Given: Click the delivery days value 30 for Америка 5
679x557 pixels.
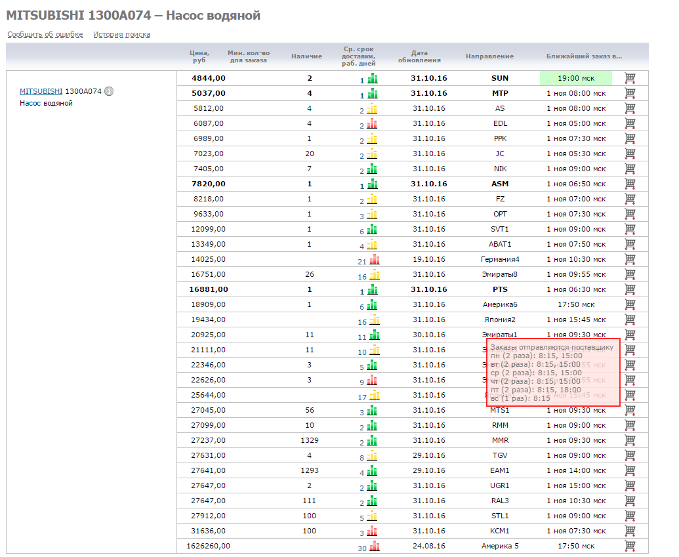Looking at the screenshot, I should point(361,548).
